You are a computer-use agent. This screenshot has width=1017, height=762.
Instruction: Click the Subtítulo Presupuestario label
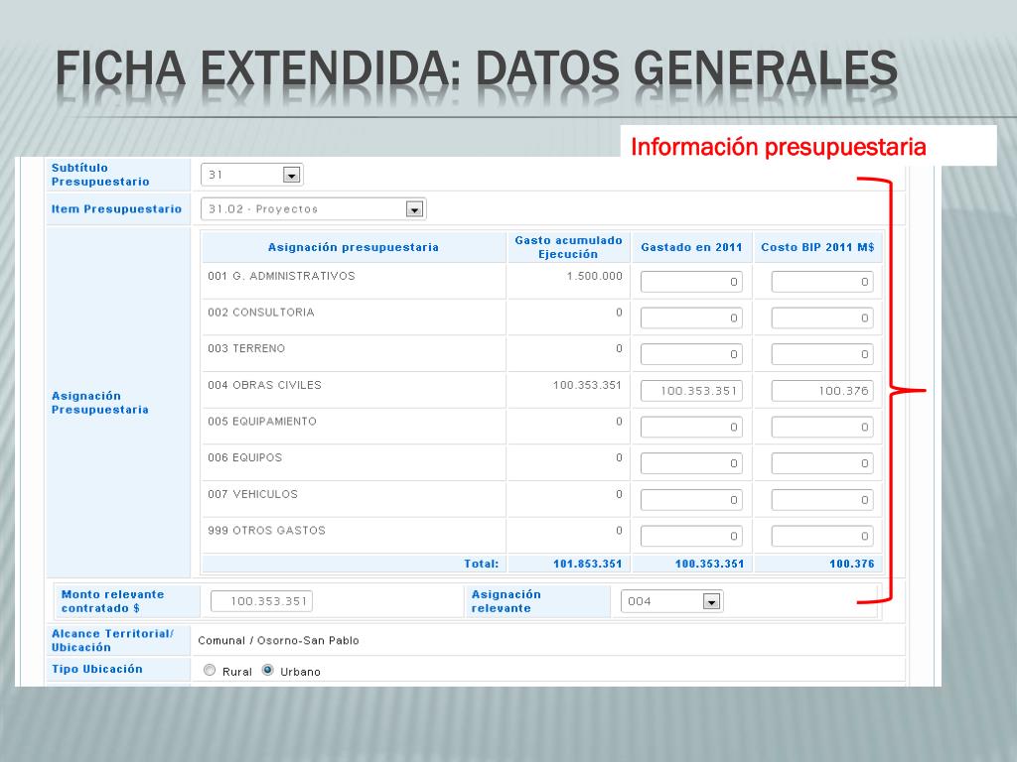tap(100, 175)
